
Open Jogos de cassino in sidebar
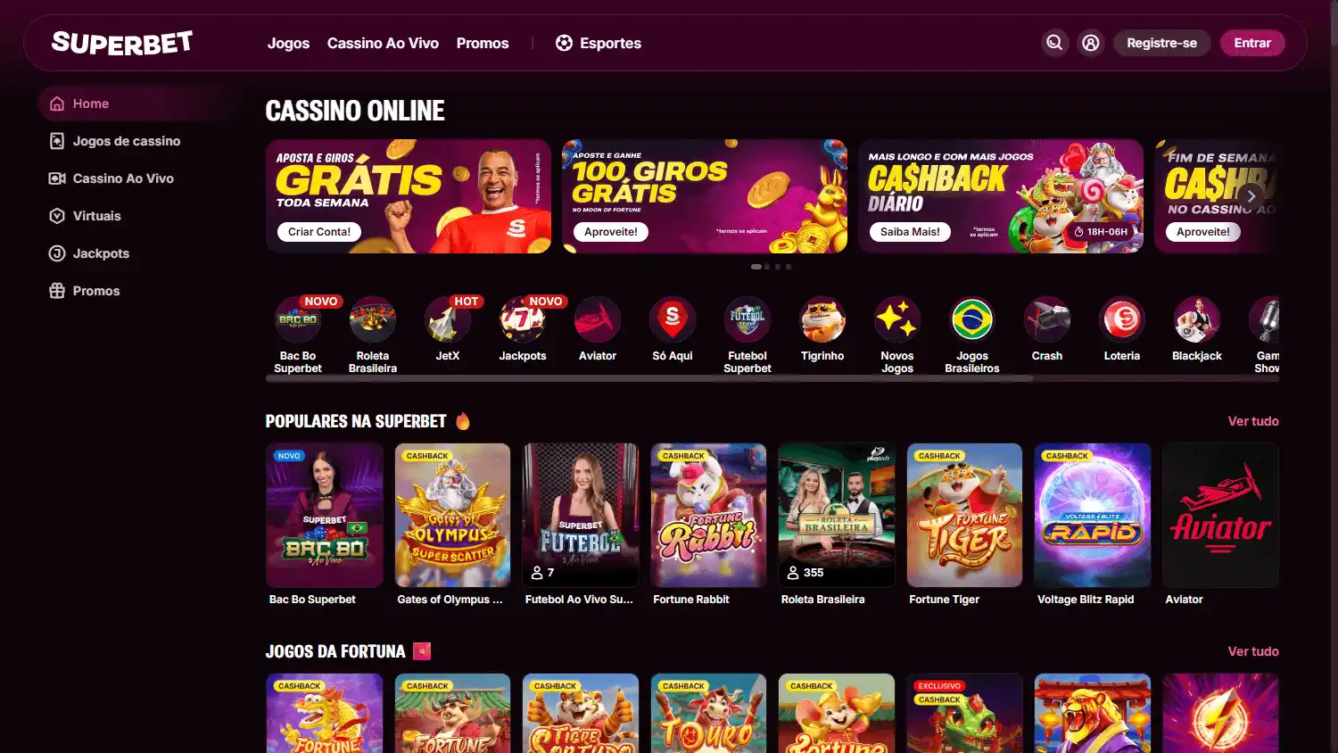click(138, 141)
